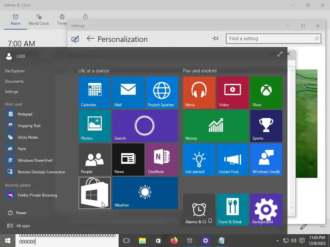Click the Find a setting search box

273,39
